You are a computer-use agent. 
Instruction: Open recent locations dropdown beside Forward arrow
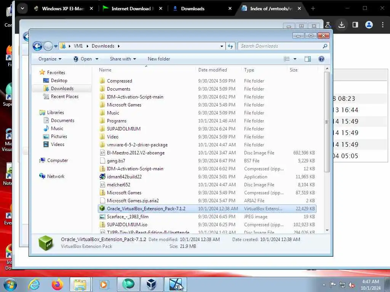(x=56, y=46)
